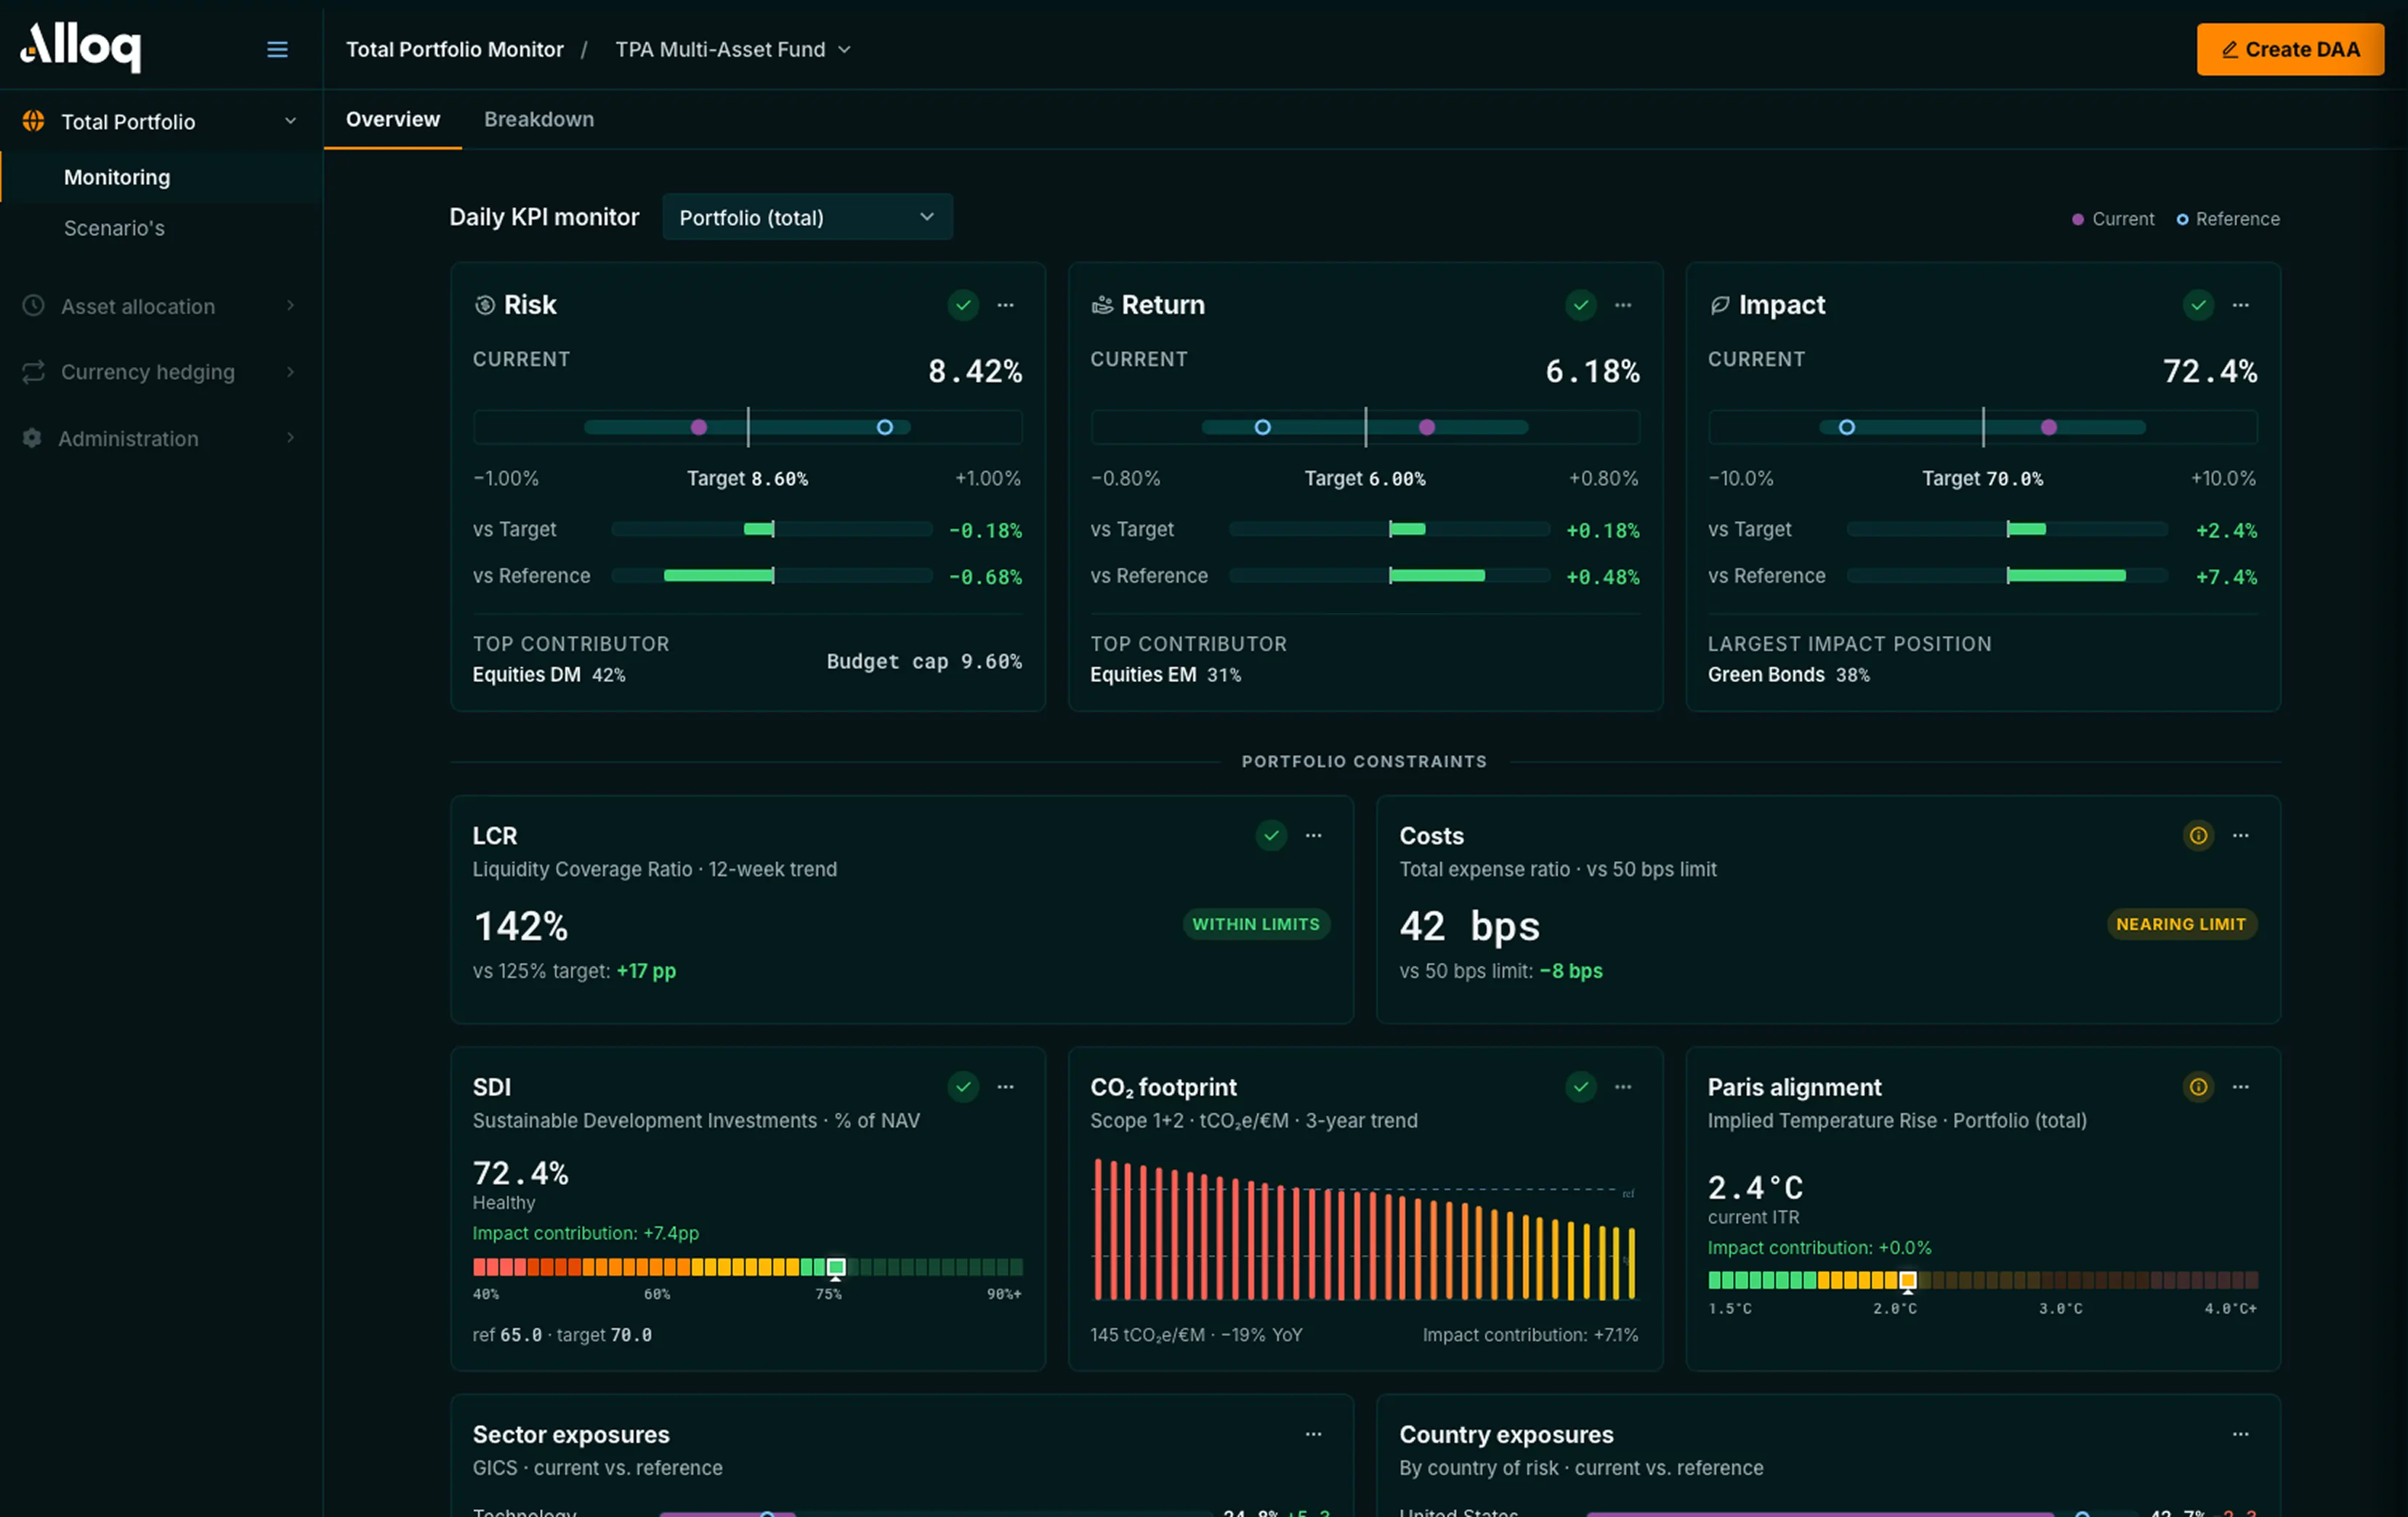
Task: Toggle the sidebar hamburger menu icon
Action: coord(277,49)
